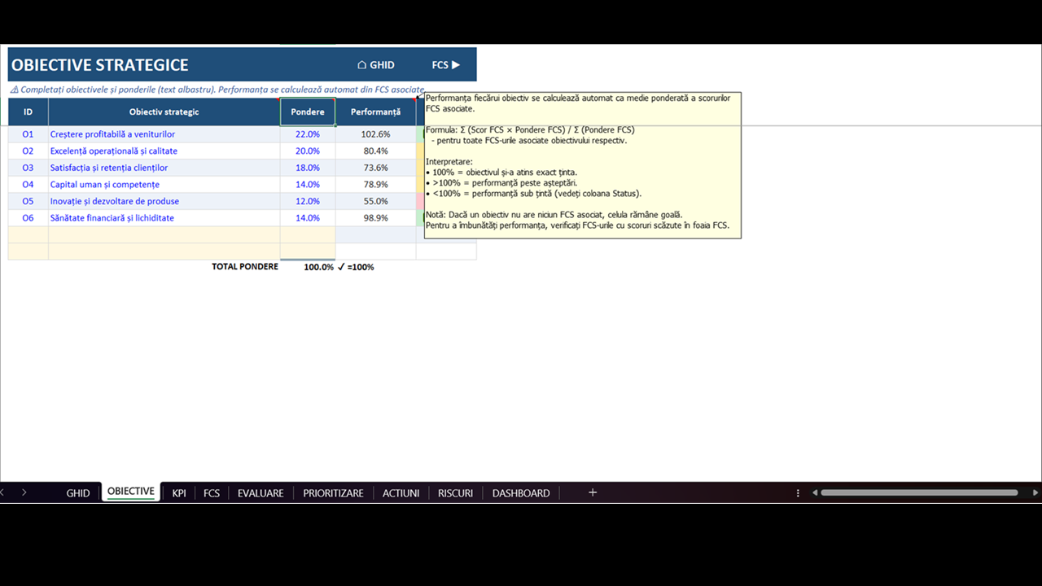Select 'Capital uman și competențe' cell
This screenshot has height=586, width=1042.
[x=164, y=185]
